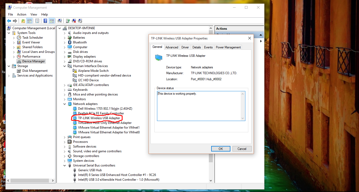
Task: Select Task Scheduler in the console tree
Action: pos(33,38)
